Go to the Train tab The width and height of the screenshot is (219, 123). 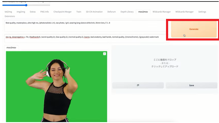(79, 12)
